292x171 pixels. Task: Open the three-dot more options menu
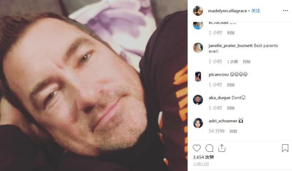[285, 10]
